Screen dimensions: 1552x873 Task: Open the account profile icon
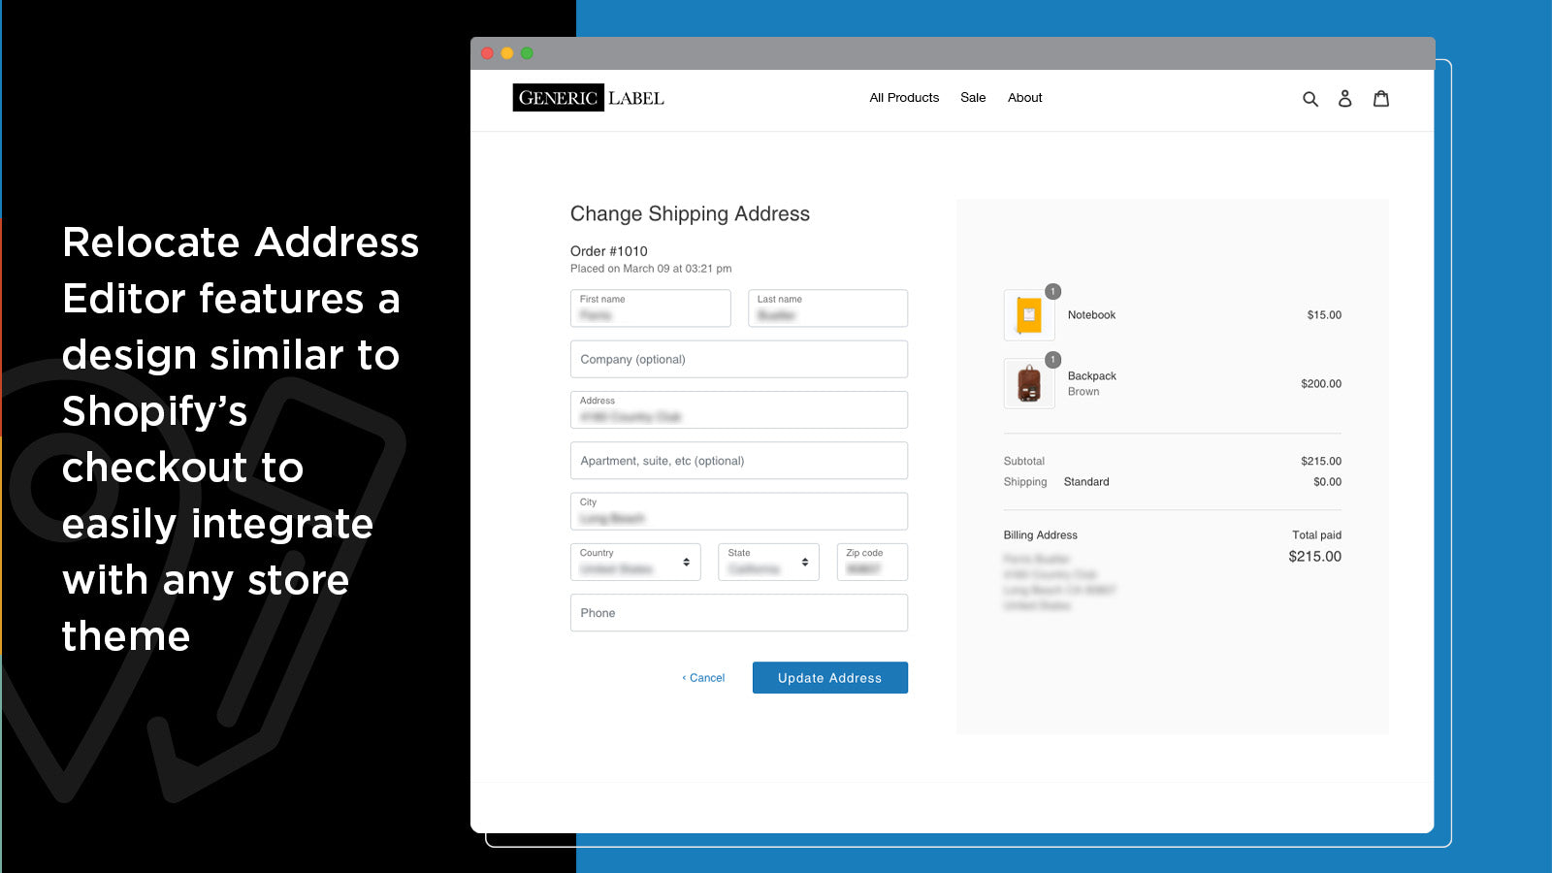1345,98
